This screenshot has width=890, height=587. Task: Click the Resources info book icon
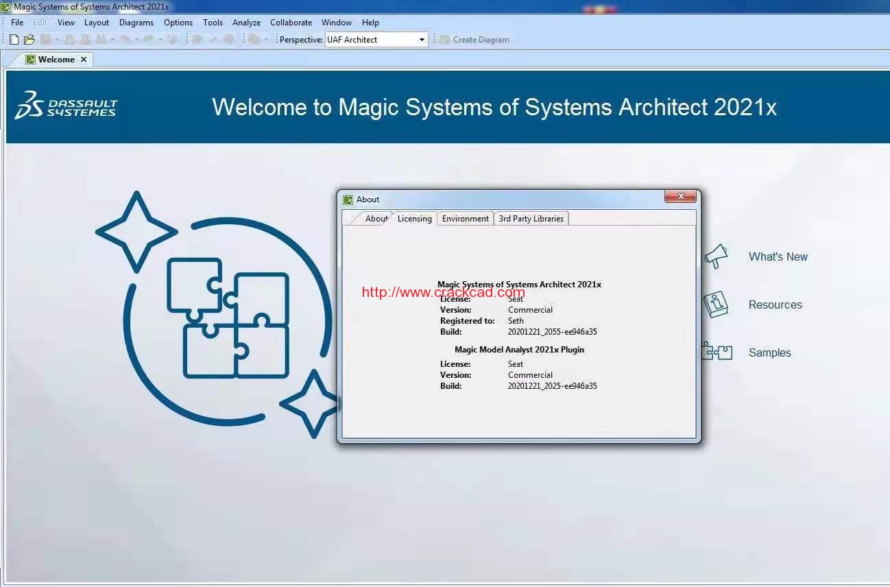point(715,304)
